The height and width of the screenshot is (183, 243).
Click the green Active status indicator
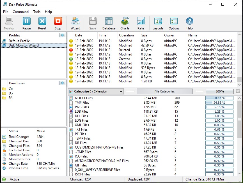4,179
